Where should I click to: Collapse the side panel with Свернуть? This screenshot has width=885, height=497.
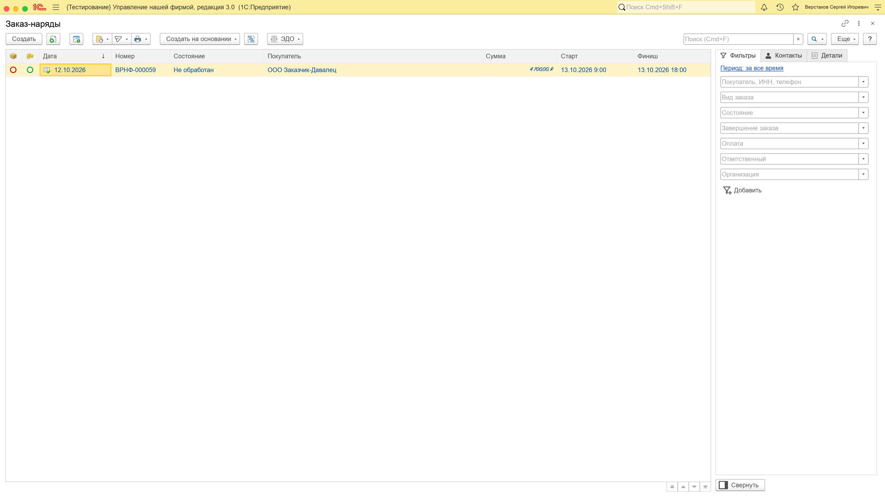tap(740, 485)
